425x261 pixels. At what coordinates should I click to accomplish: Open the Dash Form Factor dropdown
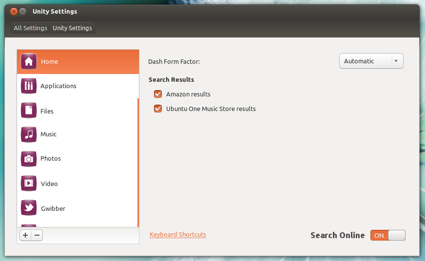371,61
